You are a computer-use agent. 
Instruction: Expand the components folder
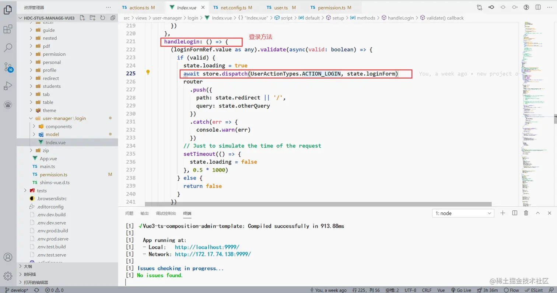[x=59, y=126]
